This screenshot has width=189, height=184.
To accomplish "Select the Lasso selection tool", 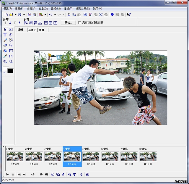I will [11, 45].
